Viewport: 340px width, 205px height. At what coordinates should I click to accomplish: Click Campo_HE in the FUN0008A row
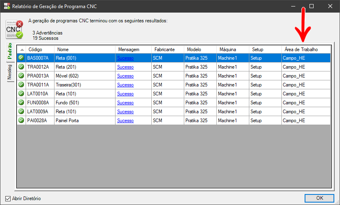click(x=306, y=103)
